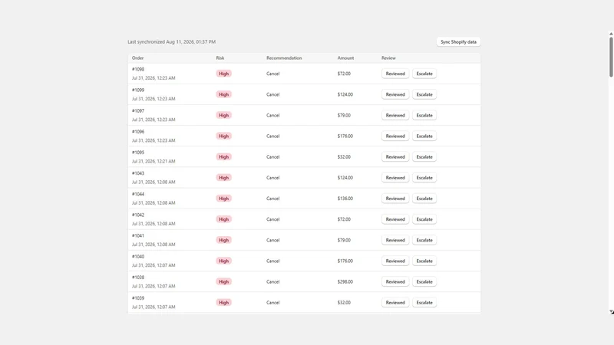Escalate order #1042
Viewport: 614px width, 345px height.
[424, 219]
